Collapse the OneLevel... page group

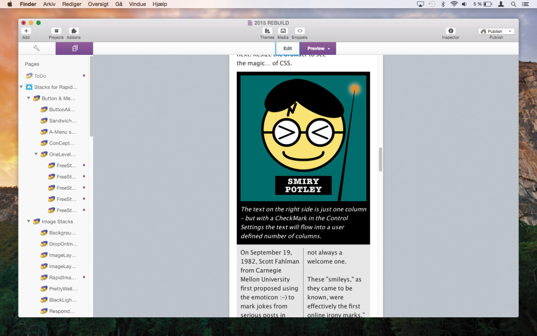point(36,154)
